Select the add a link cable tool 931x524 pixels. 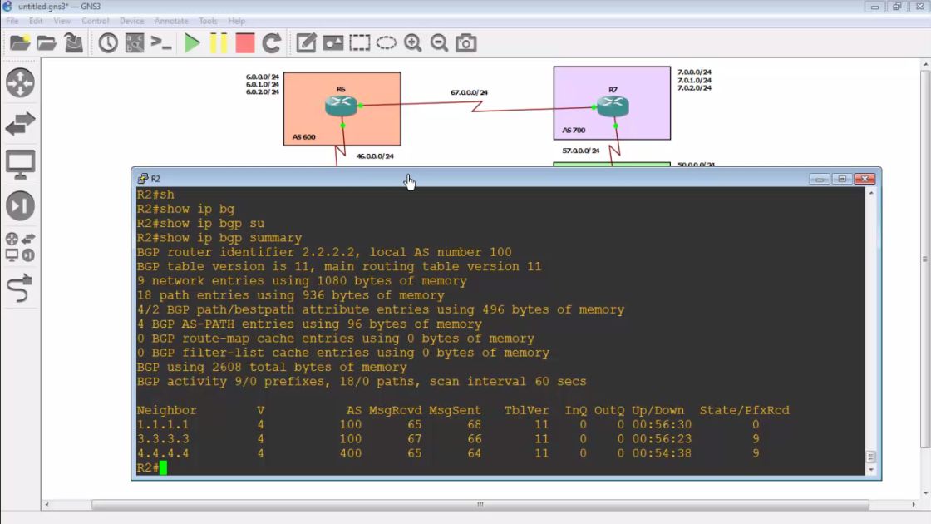(20, 288)
